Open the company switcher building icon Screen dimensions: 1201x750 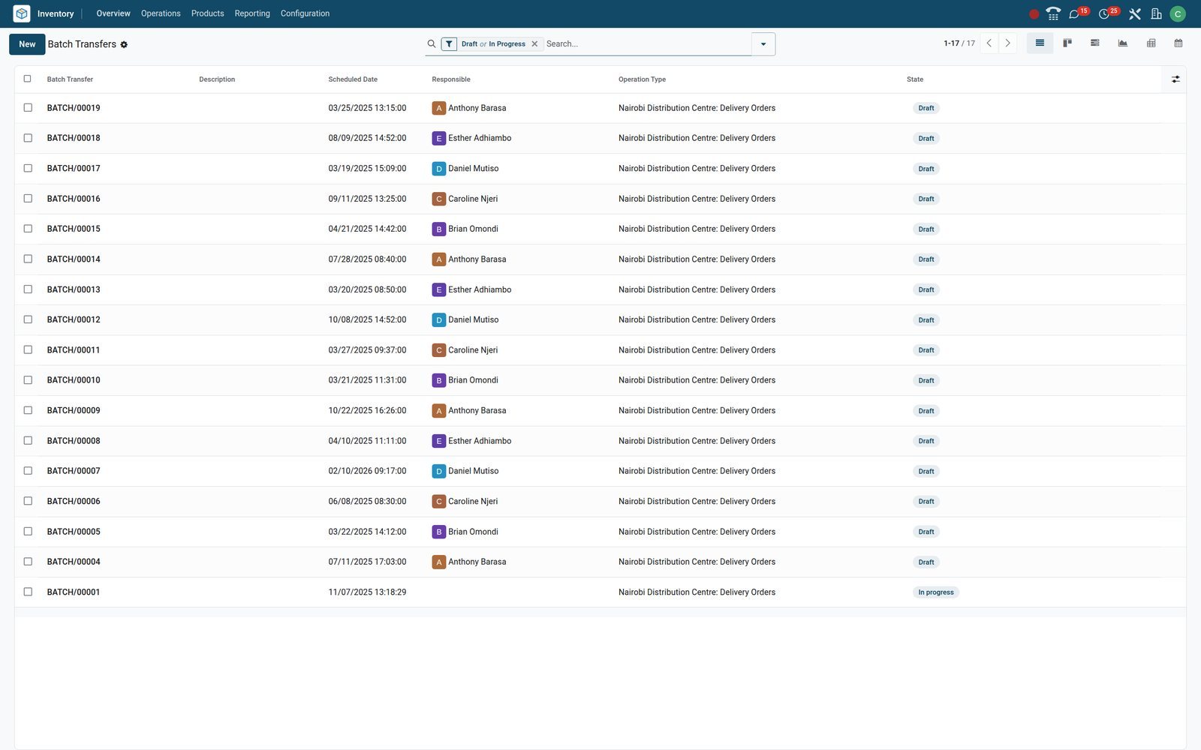point(1156,13)
